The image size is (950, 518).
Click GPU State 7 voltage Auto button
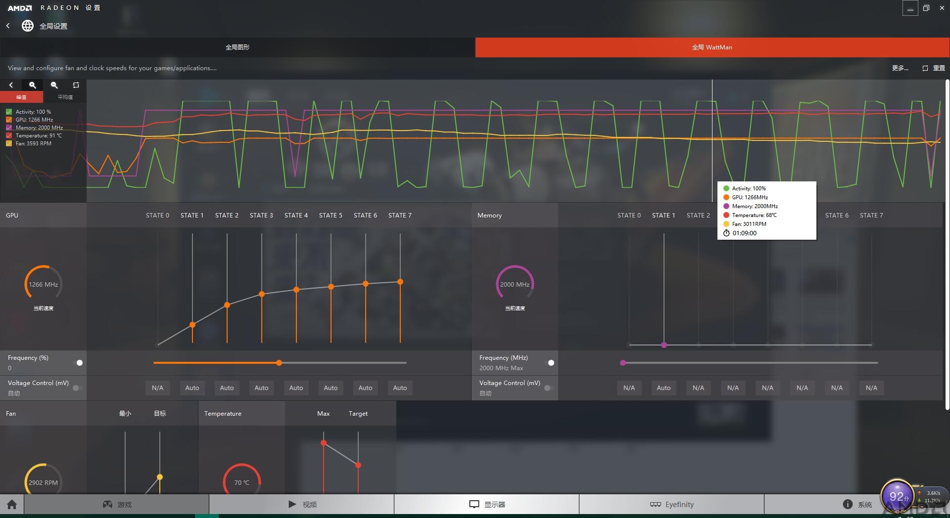[x=400, y=388]
